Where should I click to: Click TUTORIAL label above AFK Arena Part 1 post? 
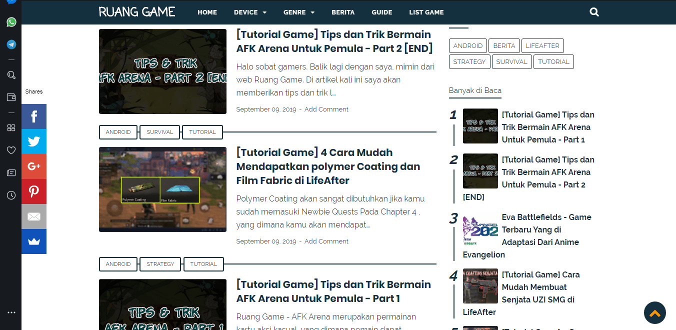203,264
